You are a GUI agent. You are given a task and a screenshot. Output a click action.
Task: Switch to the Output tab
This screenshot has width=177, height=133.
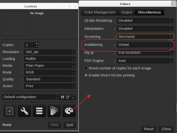[x=126, y=12]
